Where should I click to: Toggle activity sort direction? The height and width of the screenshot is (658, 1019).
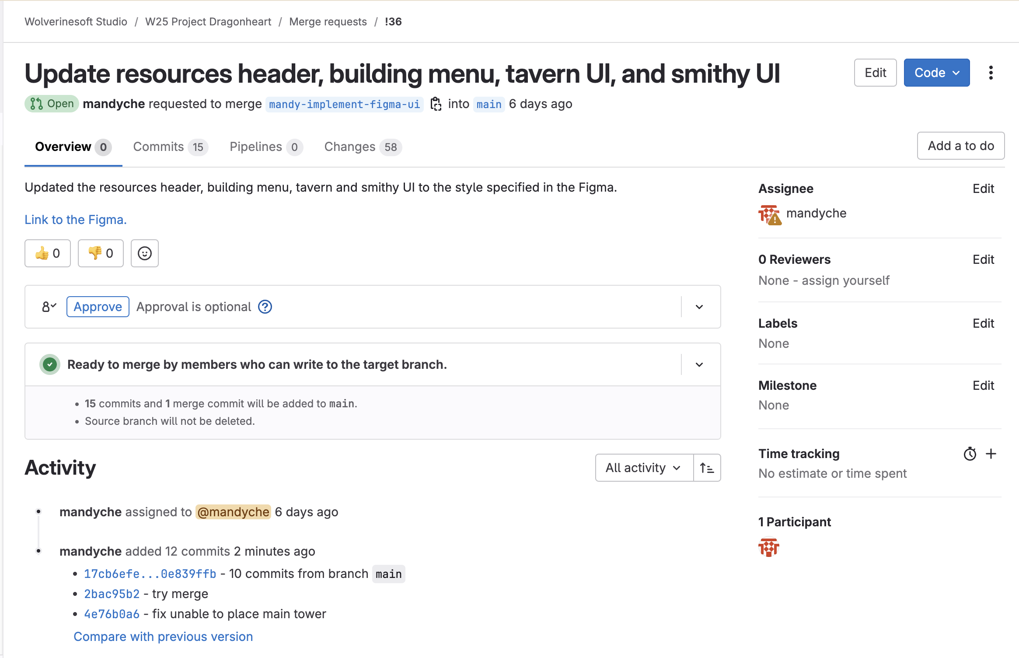click(707, 468)
